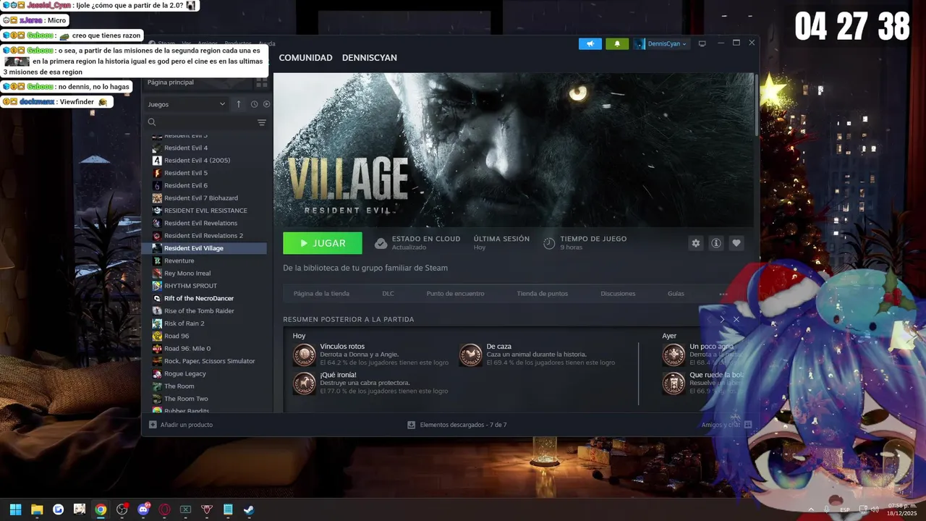Viewport: 926px width, 521px height.
Task: Open the Punto de encuentro tab
Action: pos(455,294)
